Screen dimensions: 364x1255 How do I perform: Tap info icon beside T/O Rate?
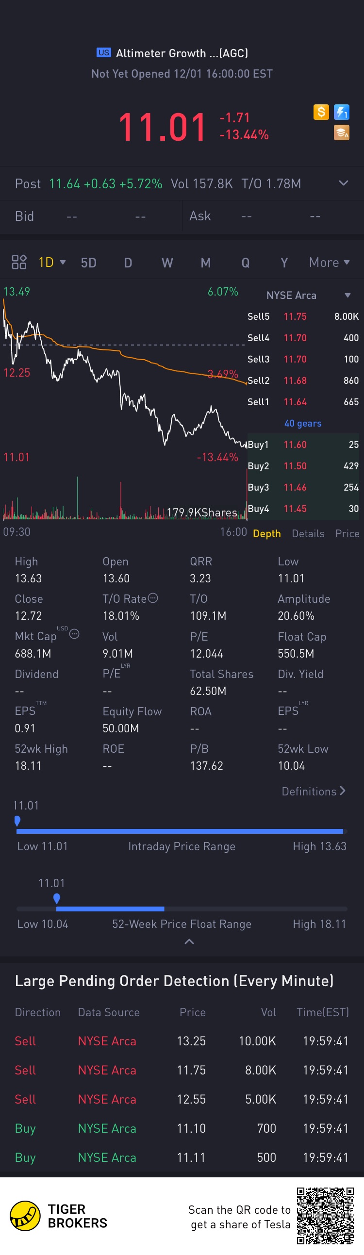[x=153, y=598]
